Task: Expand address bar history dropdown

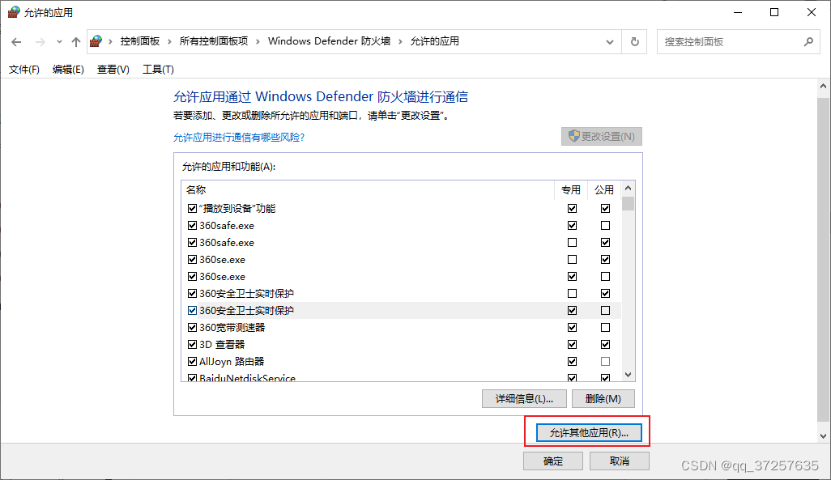Action: pyautogui.click(x=609, y=42)
